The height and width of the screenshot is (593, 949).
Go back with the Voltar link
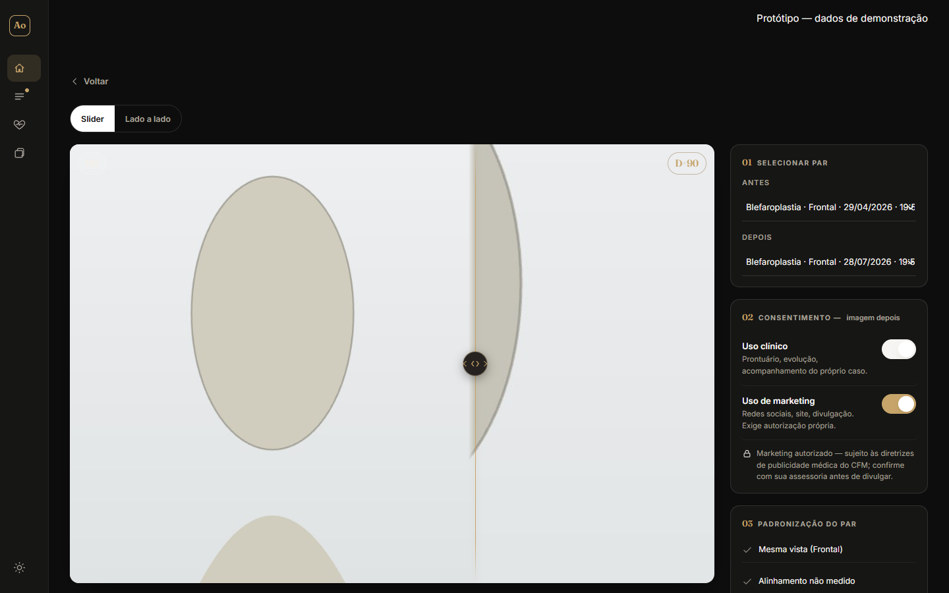(90, 81)
